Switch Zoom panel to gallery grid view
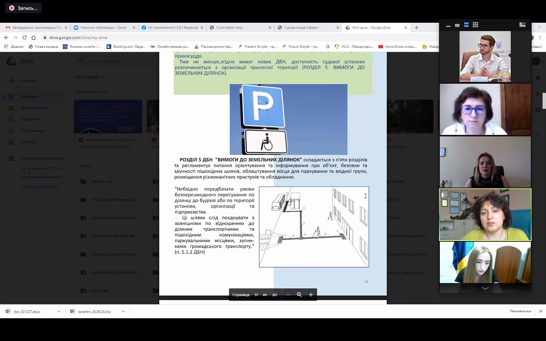This screenshot has width=546, height=341. pyautogui.click(x=475, y=25)
